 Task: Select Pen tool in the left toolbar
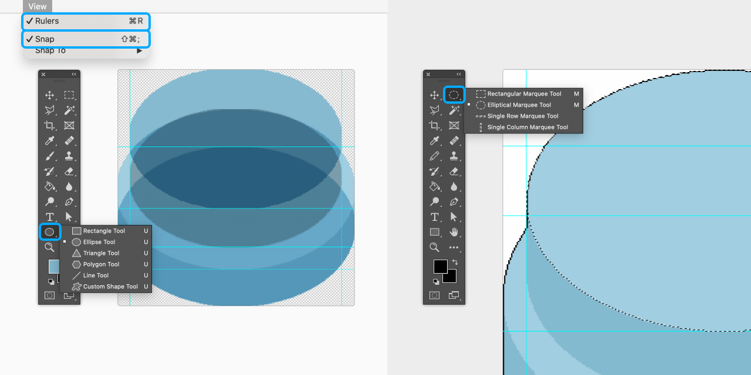click(69, 202)
